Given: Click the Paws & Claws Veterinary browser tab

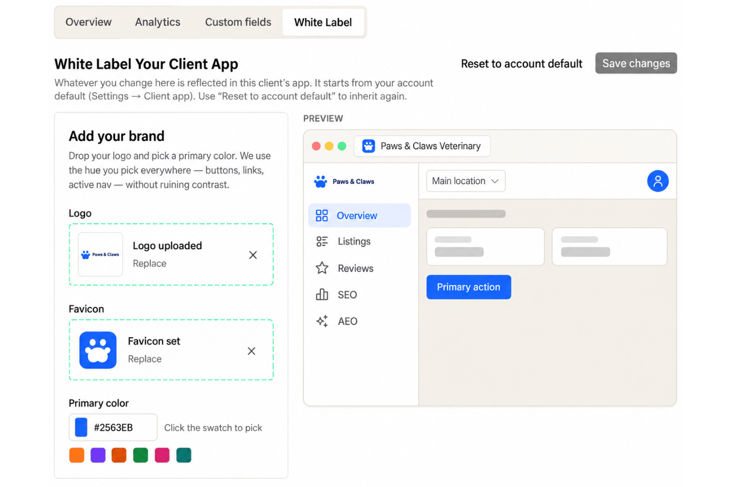Looking at the screenshot, I should (422, 146).
